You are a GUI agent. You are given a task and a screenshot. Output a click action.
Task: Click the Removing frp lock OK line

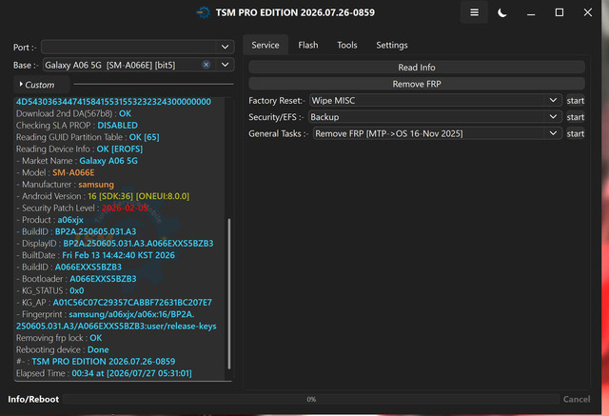point(59,338)
